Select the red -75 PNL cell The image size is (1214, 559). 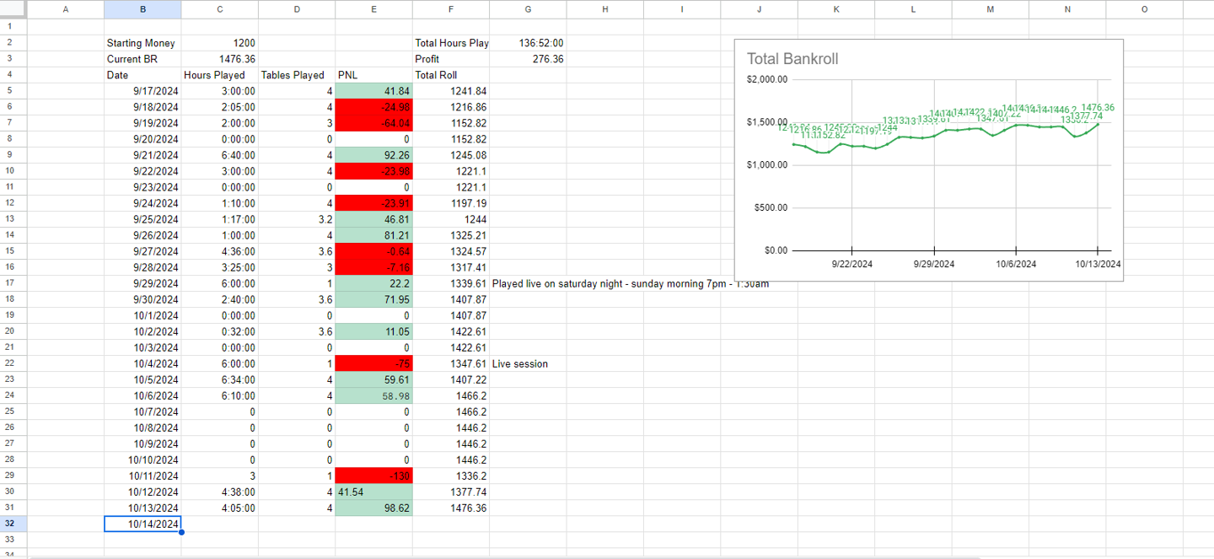[373, 363]
